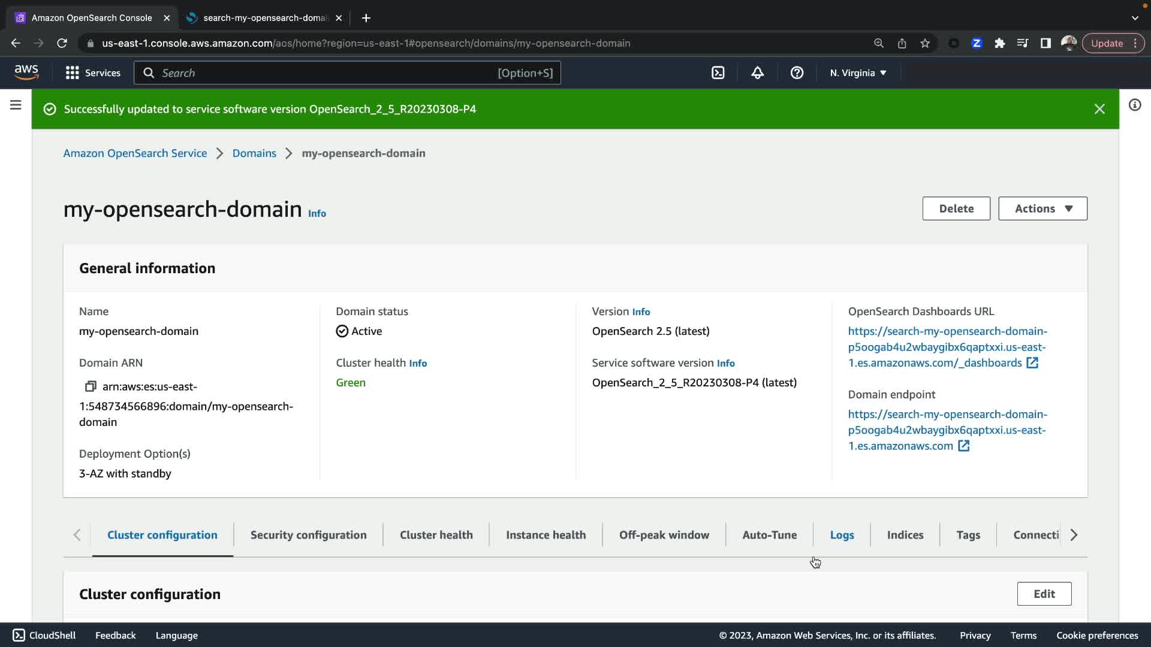Screen dimensions: 1151x647
Task: Open CloudShell from the top navigation bar
Action: (x=718, y=72)
